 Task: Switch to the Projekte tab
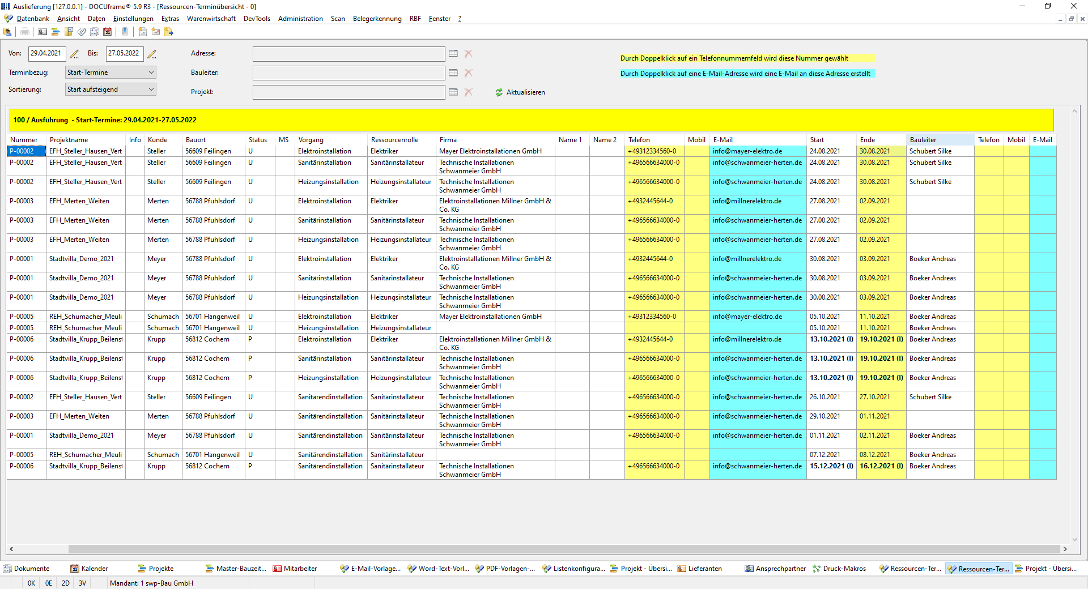[156, 569]
